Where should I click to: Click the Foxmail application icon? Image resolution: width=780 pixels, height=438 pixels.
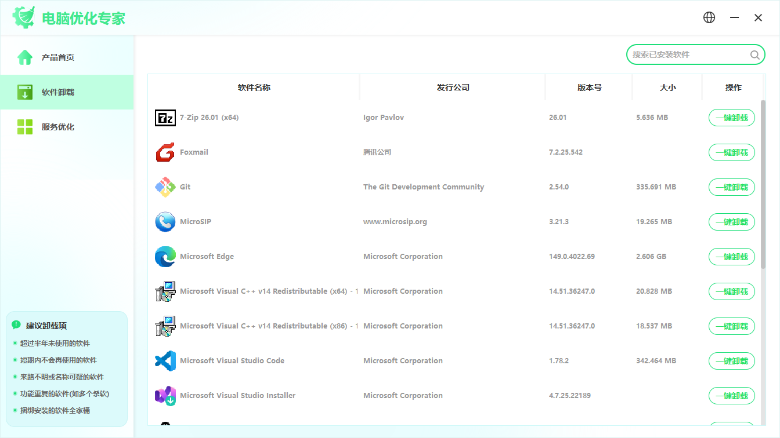tap(165, 152)
